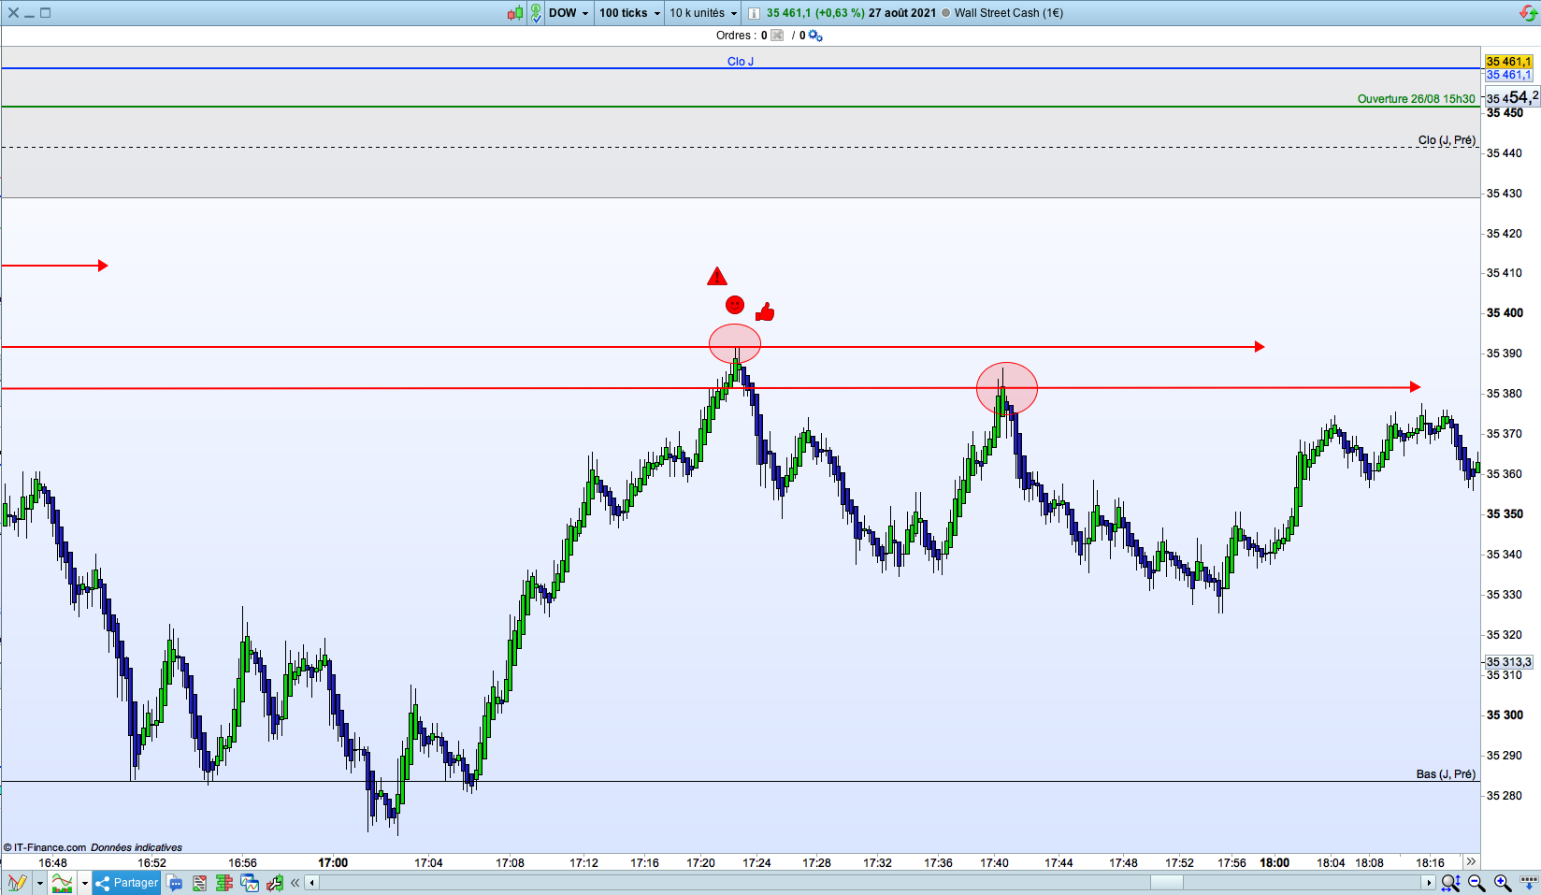Click the Partager share button
This screenshot has height=895, width=1541.
coord(127,883)
